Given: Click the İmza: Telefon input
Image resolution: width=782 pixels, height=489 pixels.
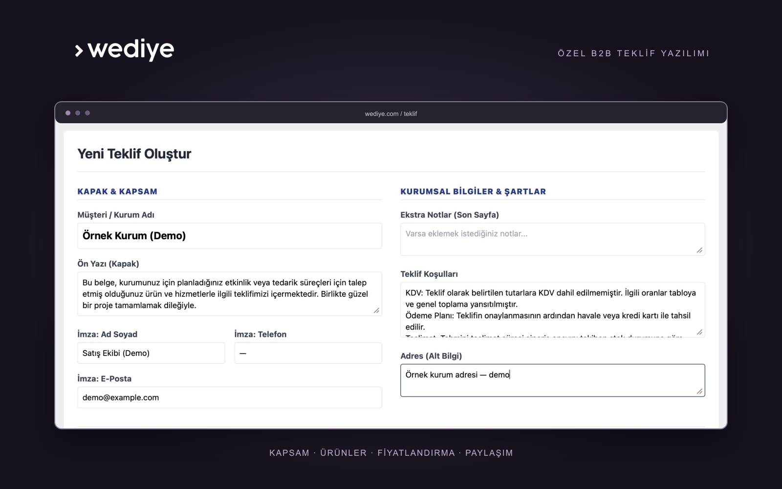Looking at the screenshot, I should pyautogui.click(x=308, y=353).
